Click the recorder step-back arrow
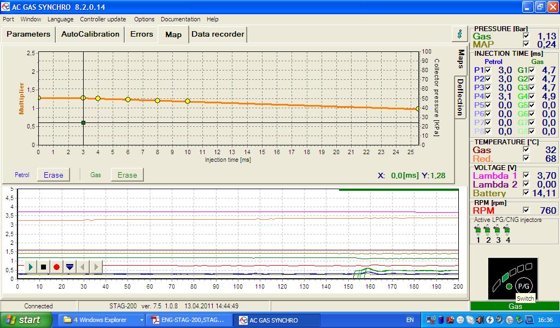 83,267
